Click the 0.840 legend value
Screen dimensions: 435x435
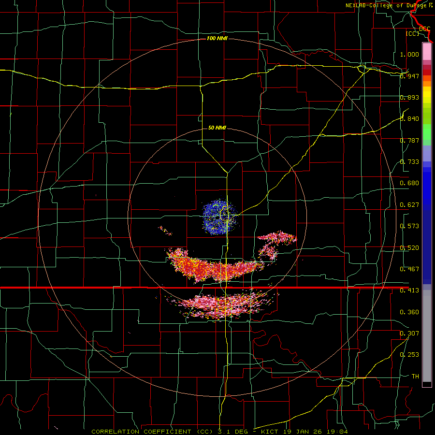pyautogui.click(x=409, y=119)
